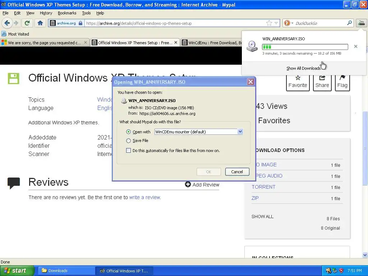
Task: Cancel the Opening file dialog
Action: point(237,171)
